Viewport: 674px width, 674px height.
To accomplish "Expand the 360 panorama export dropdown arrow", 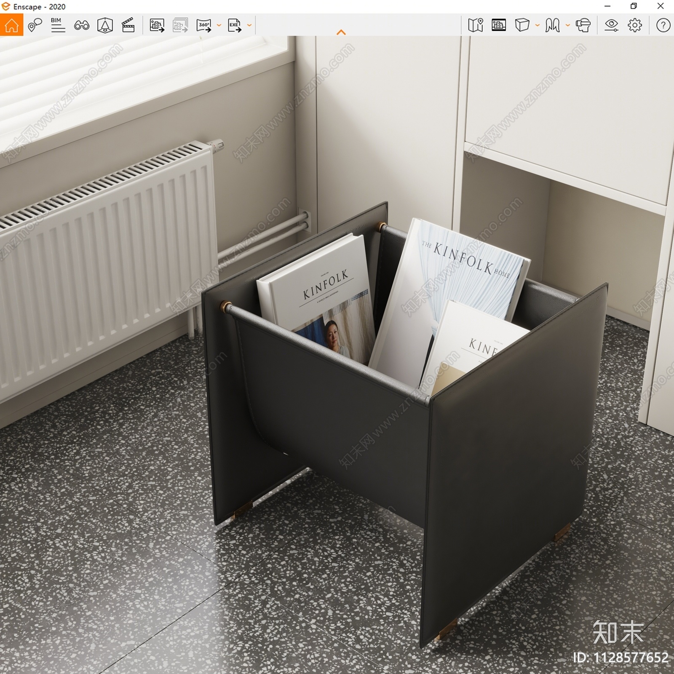I will click(219, 25).
